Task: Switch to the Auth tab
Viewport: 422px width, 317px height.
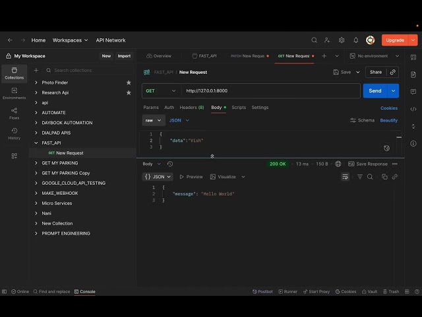Action: [169, 108]
